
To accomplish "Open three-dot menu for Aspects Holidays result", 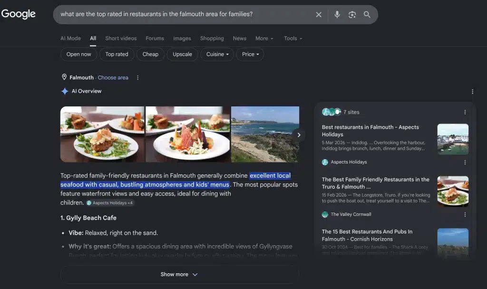I will (465, 163).
